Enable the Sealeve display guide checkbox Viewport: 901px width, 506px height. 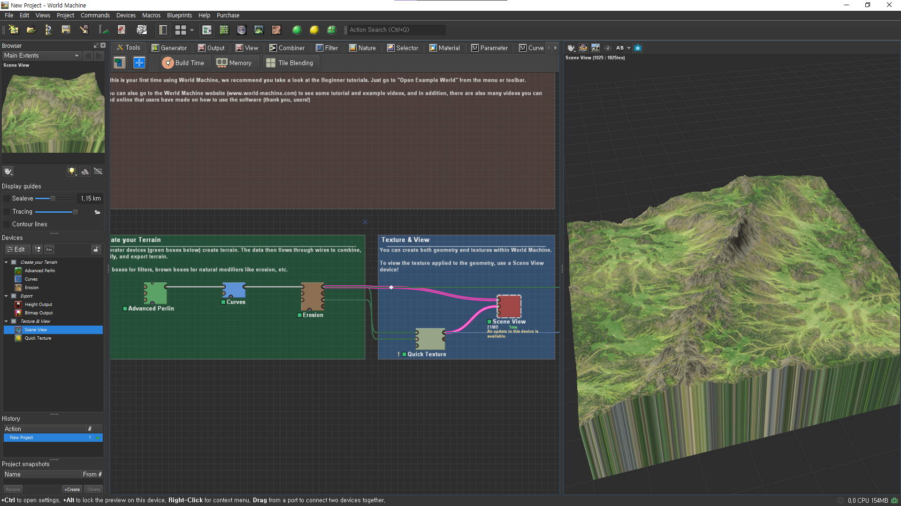[7, 199]
